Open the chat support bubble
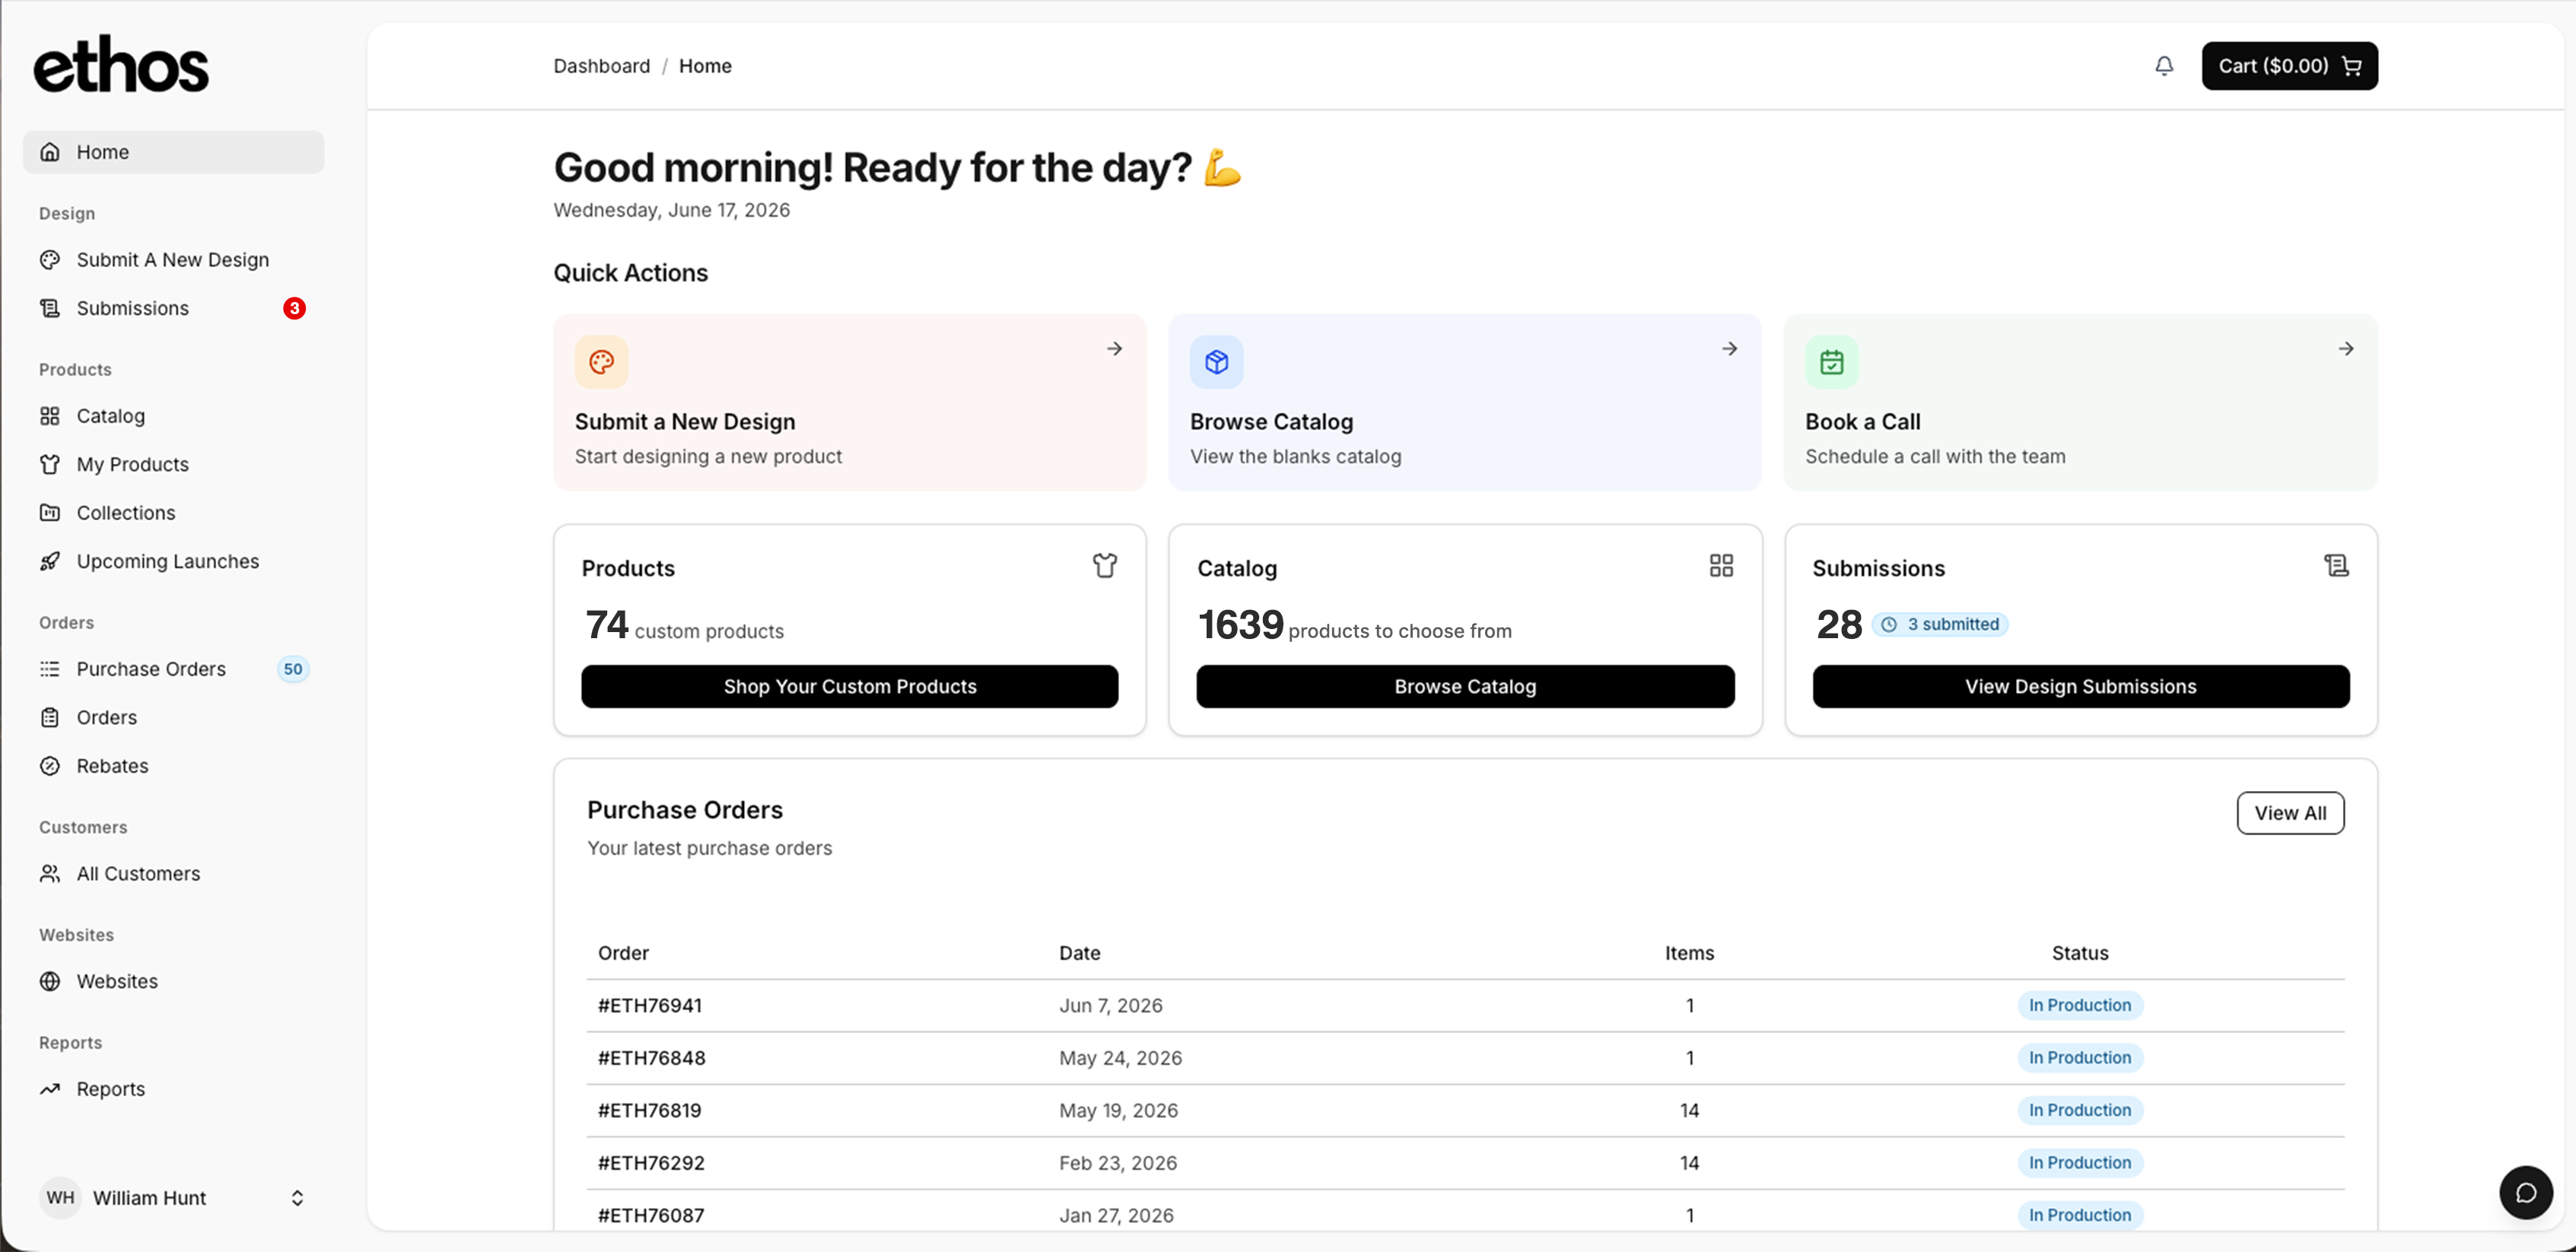This screenshot has width=2576, height=1252. (2525, 1192)
